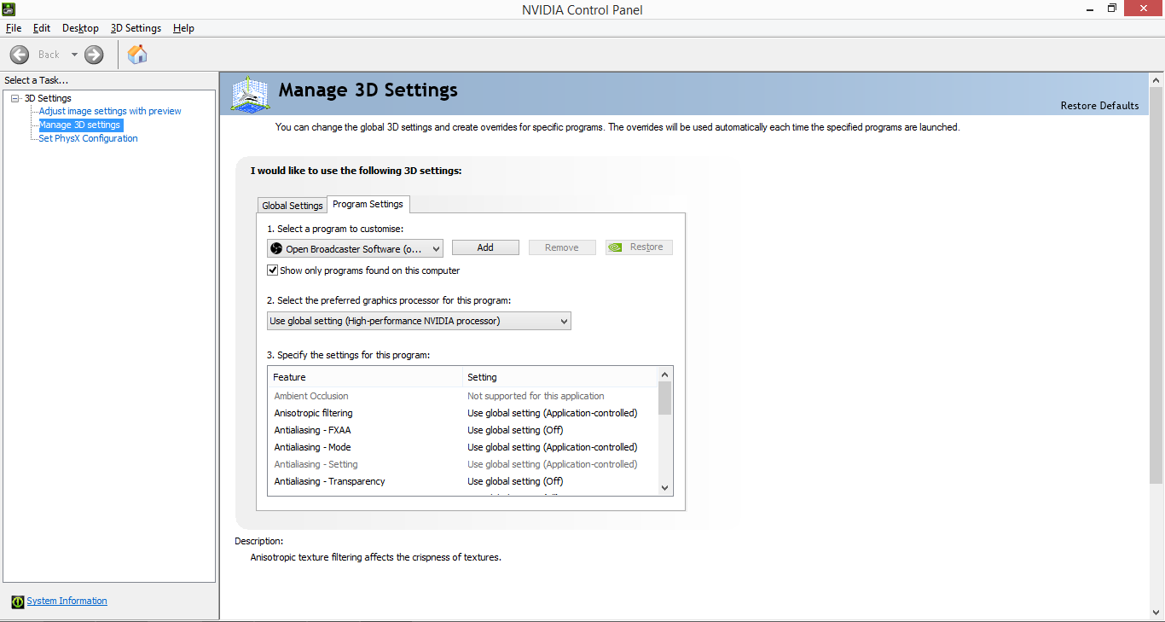Click the Setting column header
Image resolution: width=1165 pixels, height=622 pixels.
(560, 377)
